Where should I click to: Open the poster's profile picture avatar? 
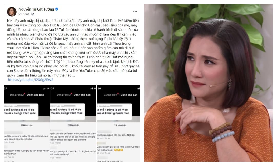pyautogui.click(x=12, y=12)
